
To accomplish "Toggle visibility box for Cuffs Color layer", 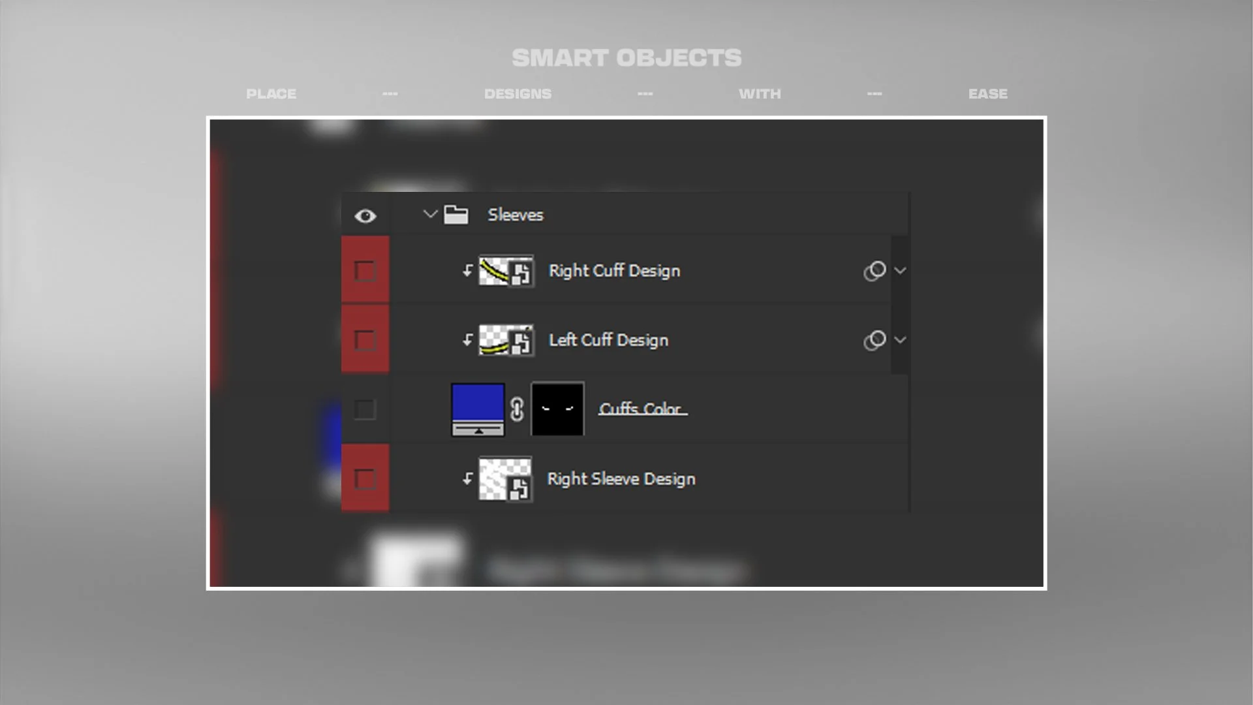I will click(365, 410).
